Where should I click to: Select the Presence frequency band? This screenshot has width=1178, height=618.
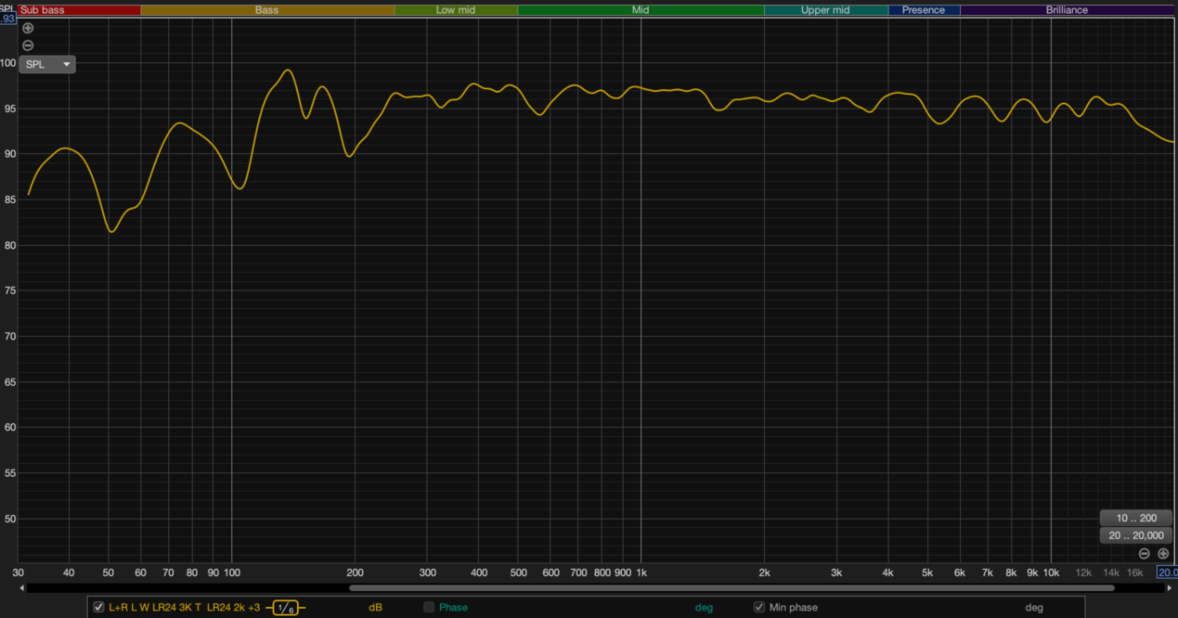[923, 10]
